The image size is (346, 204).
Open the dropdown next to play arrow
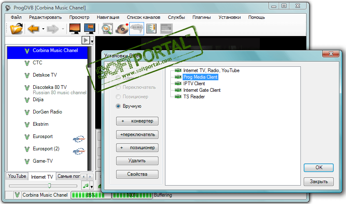[92, 41]
